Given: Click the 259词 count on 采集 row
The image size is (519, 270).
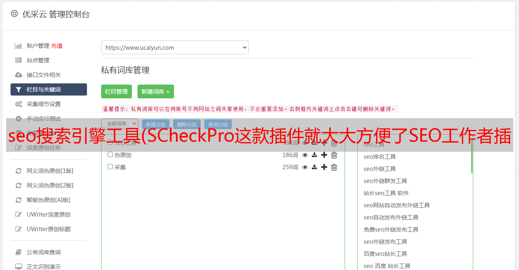Looking at the screenshot, I should (290, 167).
